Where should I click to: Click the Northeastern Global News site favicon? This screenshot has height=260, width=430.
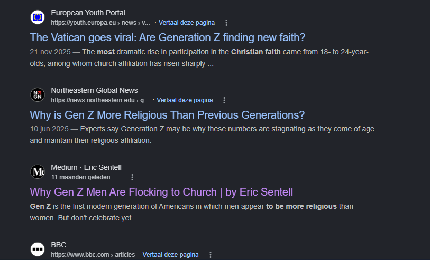coord(38,95)
